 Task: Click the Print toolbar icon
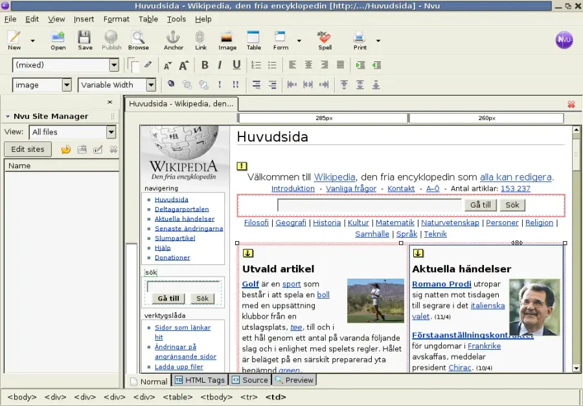(360, 40)
